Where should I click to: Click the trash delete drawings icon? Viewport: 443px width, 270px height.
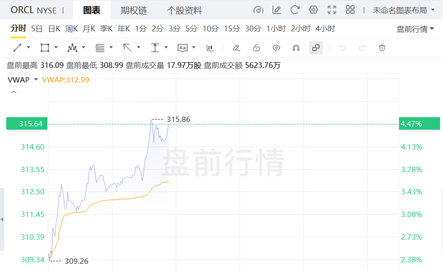(382, 48)
